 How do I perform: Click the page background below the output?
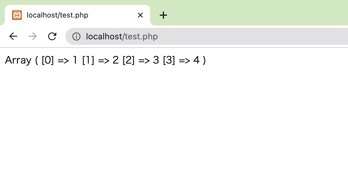(x=174, y=121)
